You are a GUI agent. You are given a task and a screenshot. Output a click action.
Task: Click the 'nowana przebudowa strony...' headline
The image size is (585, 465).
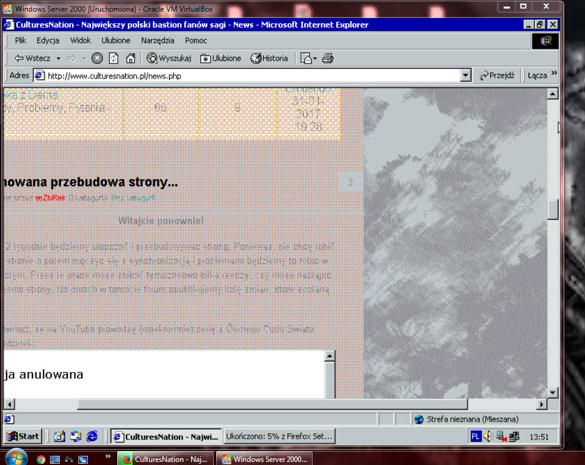coord(90,182)
